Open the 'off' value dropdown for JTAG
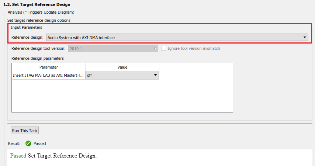This screenshot has width=315, height=166. click(x=122, y=75)
